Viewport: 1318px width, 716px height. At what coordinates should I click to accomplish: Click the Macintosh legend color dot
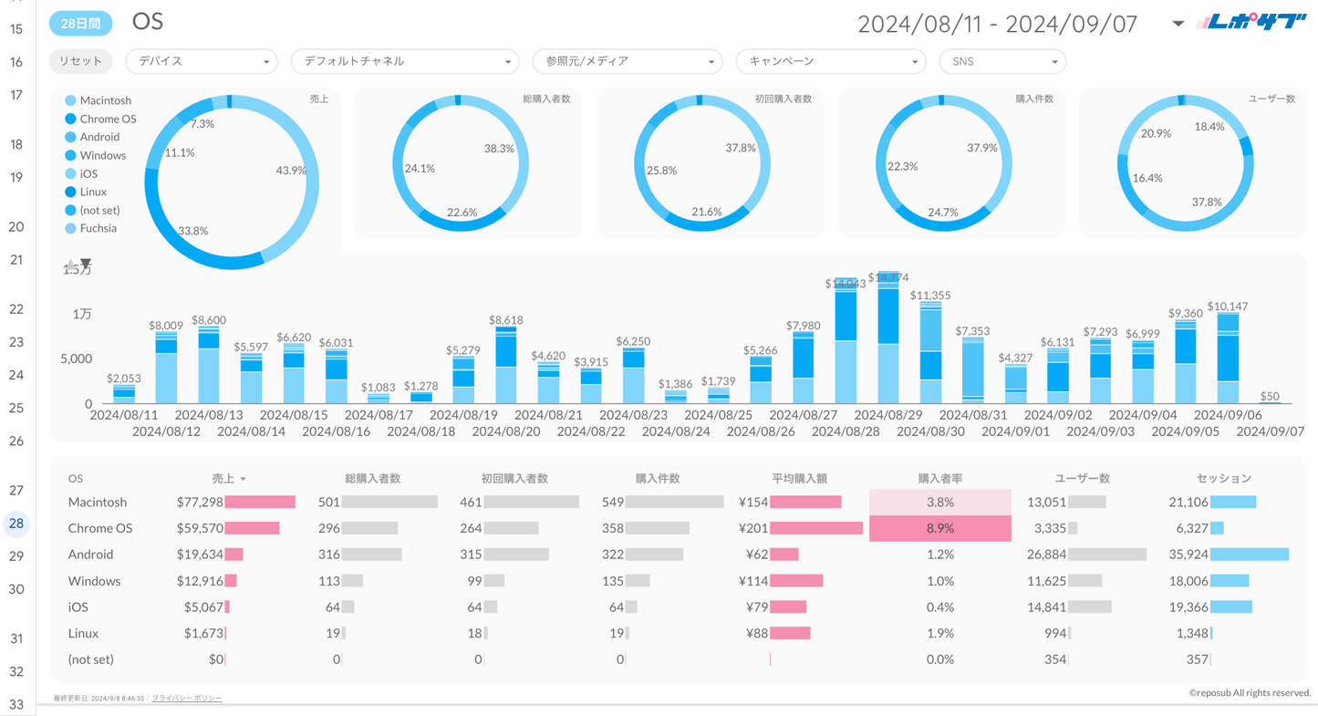[x=71, y=100]
